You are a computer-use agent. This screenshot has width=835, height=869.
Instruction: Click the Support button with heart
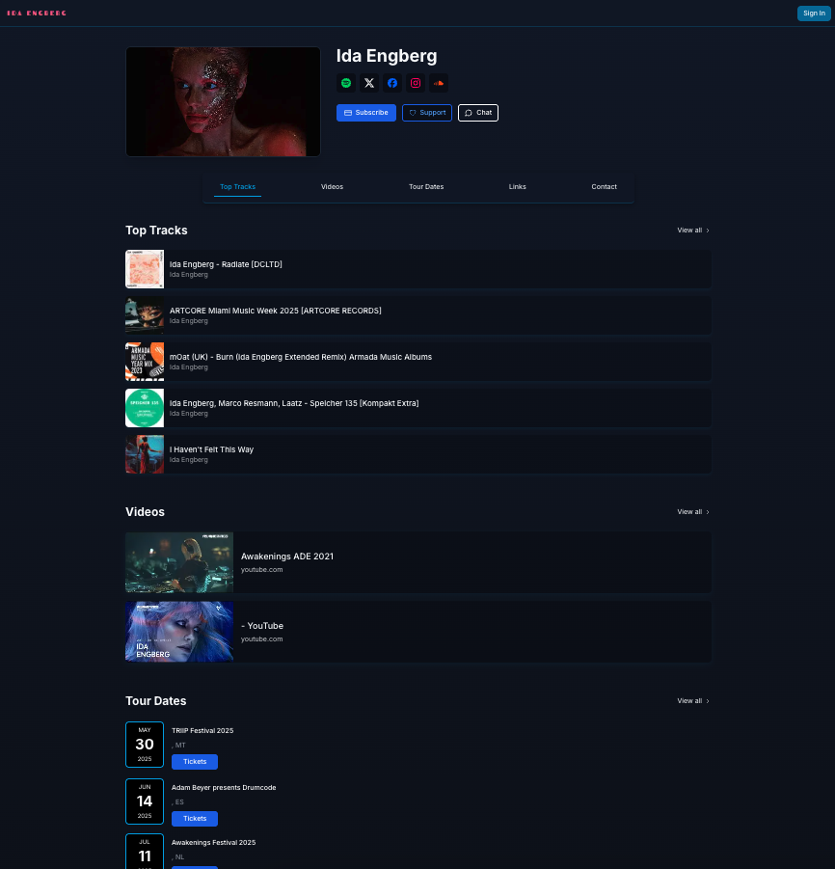coord(427,113)
